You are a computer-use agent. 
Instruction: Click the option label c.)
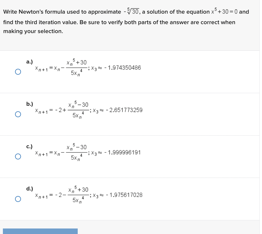(29, 146)
